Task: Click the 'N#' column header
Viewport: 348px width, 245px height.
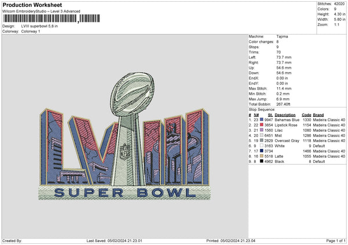Action: [x=256, y=115]
